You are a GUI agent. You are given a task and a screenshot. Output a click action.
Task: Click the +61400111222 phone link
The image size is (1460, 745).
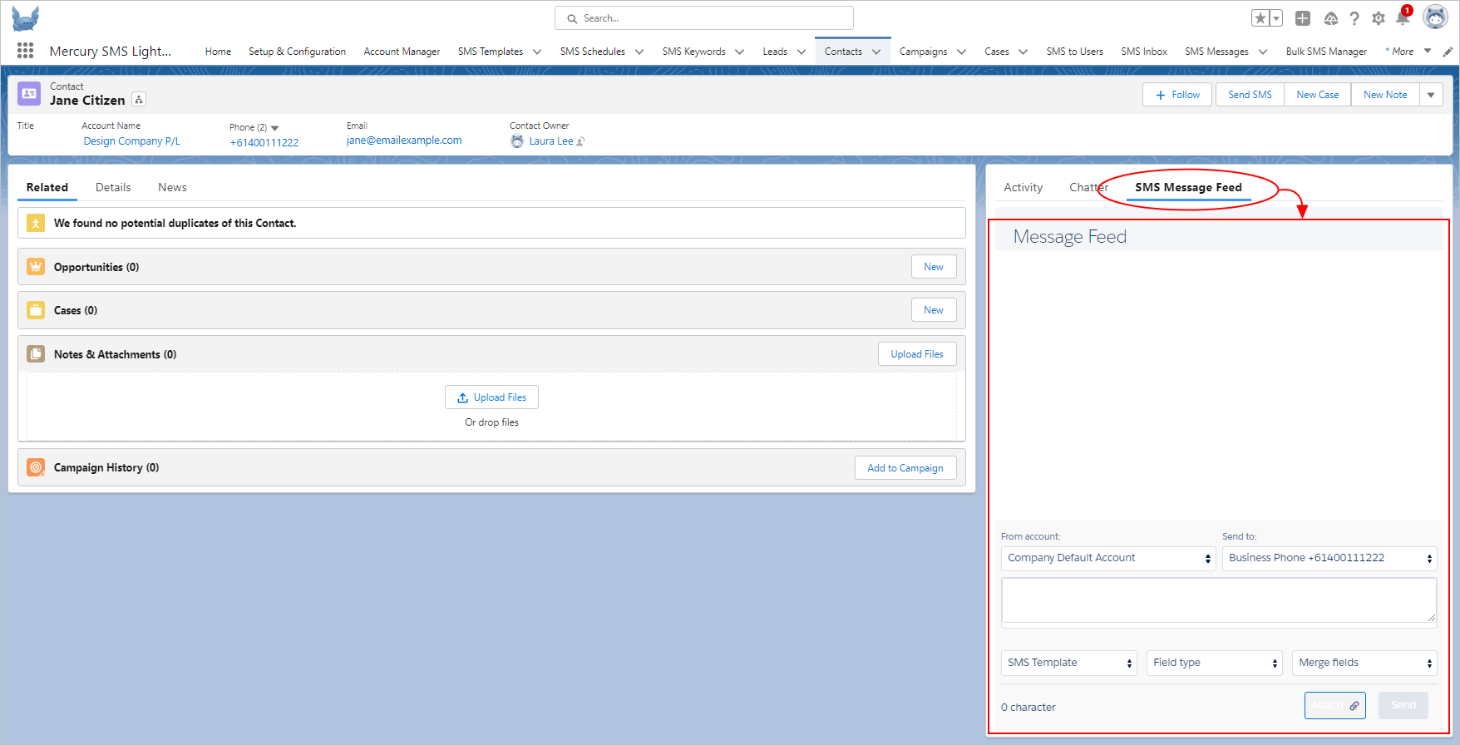(x=264, y=142)
